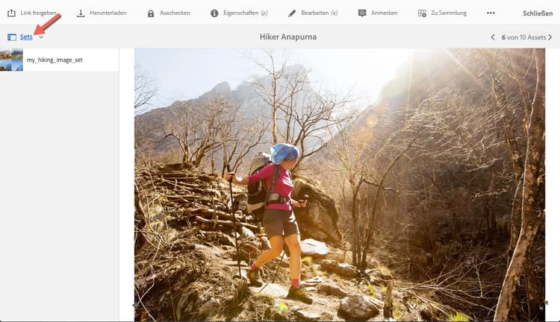Go to the previous asset arrow
This screenshot has width=560, height=322.
click(493, 37)
